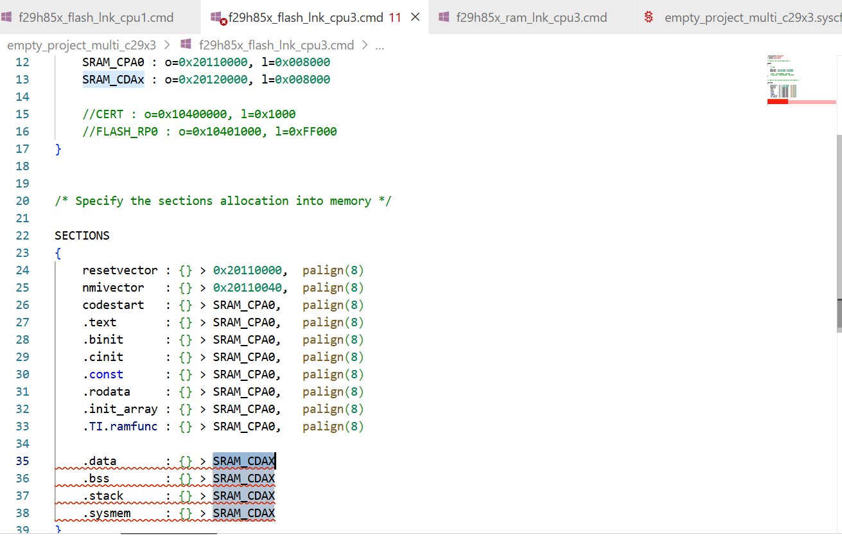The width and height of the screenshot is (842, 537).
Task: Click the resetvector section name
Action: (120, 270)
